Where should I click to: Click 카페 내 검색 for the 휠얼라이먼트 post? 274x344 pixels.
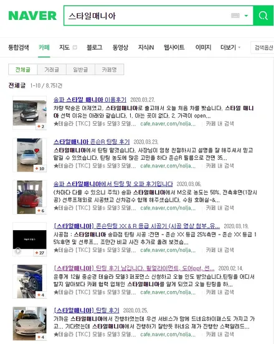tap(220, 292)
